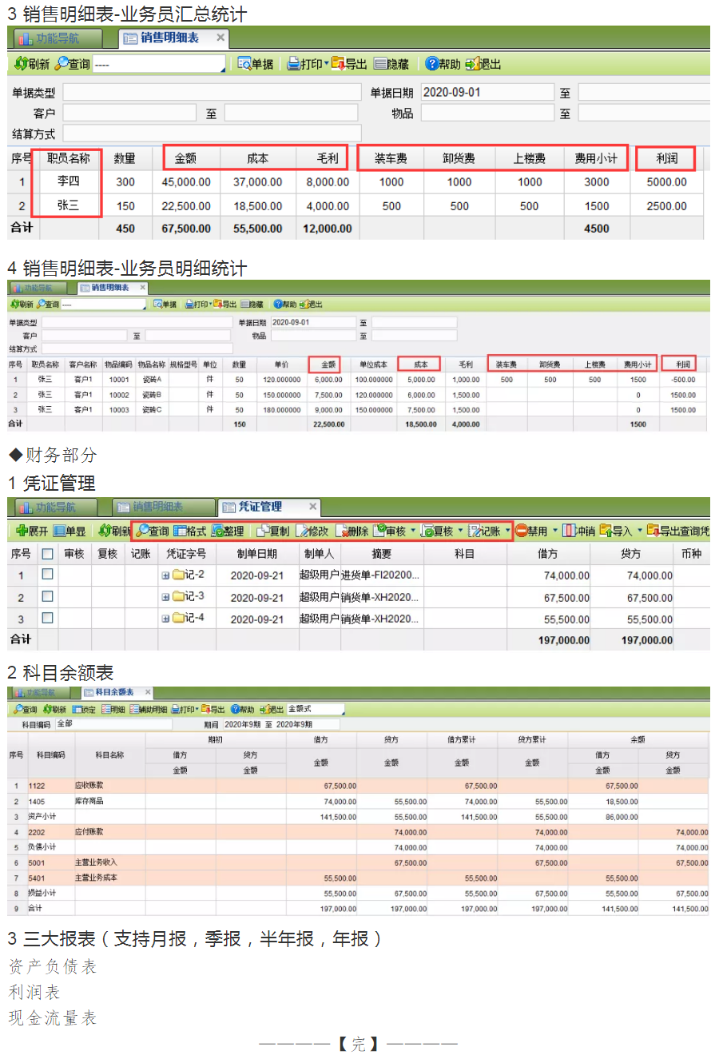
Task: Click 整理 in the voucher toolbar
Action: [228, 531]
